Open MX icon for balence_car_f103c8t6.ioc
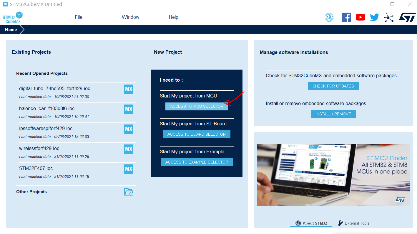The image size is (417, 234). pyautogui.click(x=129, y=109)
